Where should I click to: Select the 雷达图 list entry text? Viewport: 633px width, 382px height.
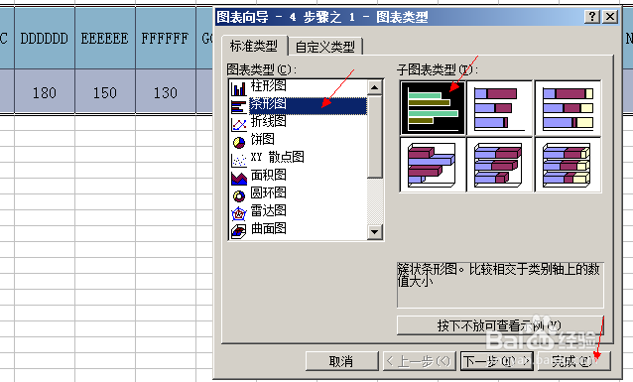tap(268, 210)
